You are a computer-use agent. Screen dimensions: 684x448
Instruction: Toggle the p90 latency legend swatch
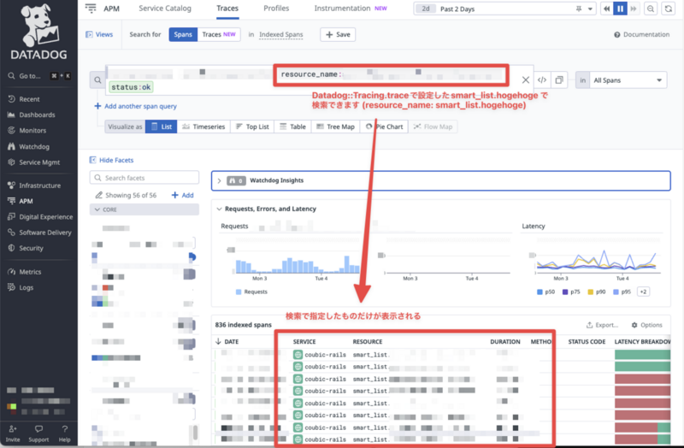tap(590, 292)
